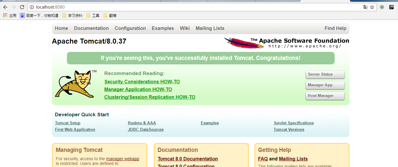
Task: Click the browser back arrow
Action: click(x=5, y=7)
